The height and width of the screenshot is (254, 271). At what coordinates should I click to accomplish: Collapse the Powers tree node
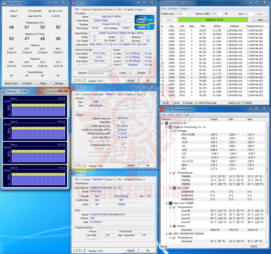171,226
